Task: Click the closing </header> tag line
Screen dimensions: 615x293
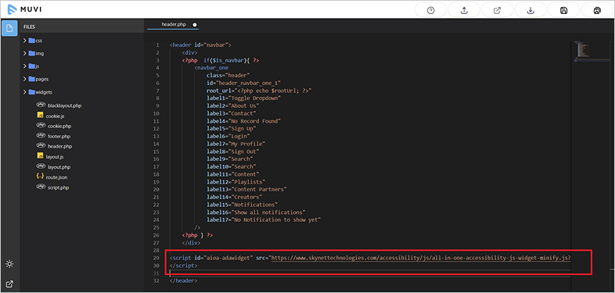Action: (x=184, y=280)
